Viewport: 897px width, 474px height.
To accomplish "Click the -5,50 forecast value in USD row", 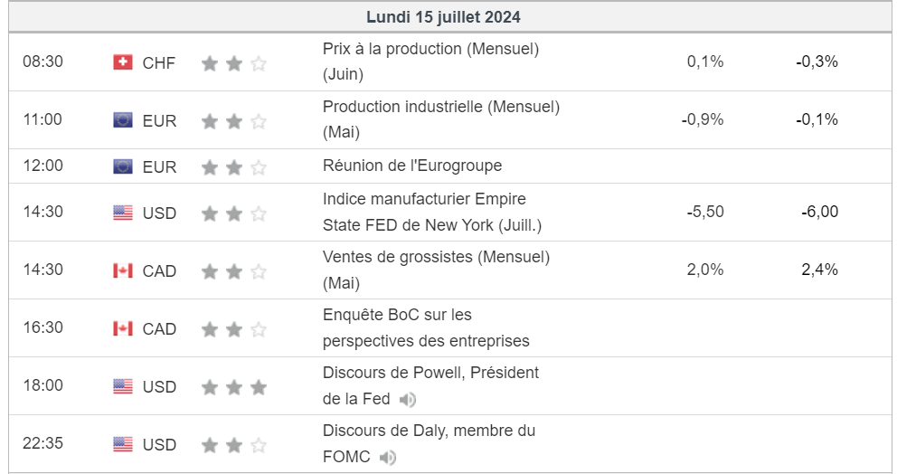I will [x=705, y=212].
